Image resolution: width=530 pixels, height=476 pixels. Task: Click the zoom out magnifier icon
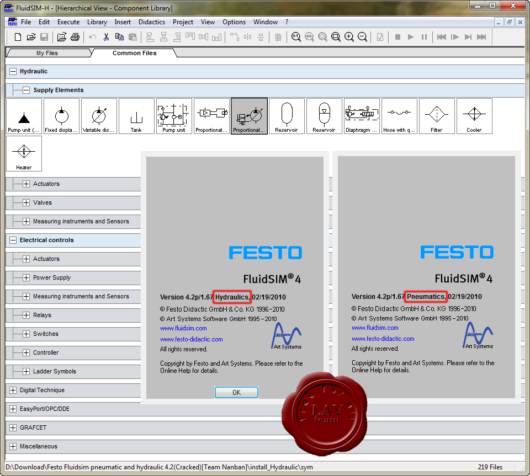click(x=362, y=37)
